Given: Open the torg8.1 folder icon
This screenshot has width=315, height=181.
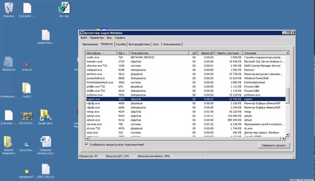Looking at the screenshot, I should point(27,90).
